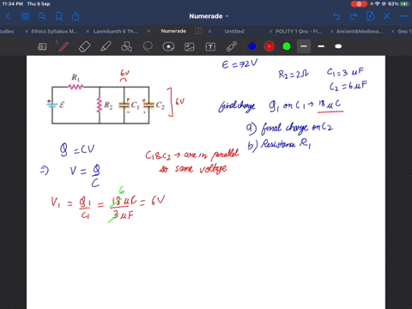Toggle the read-only mode tool
This screenshot has width=412, height=309.
coord(42,46)
